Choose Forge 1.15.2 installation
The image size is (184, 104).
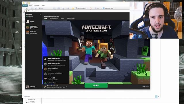pyautogui.click(x=56, y=79)
